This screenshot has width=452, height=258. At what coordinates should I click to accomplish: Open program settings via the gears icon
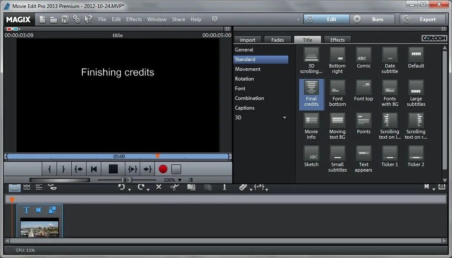click(x=76, y=19)
